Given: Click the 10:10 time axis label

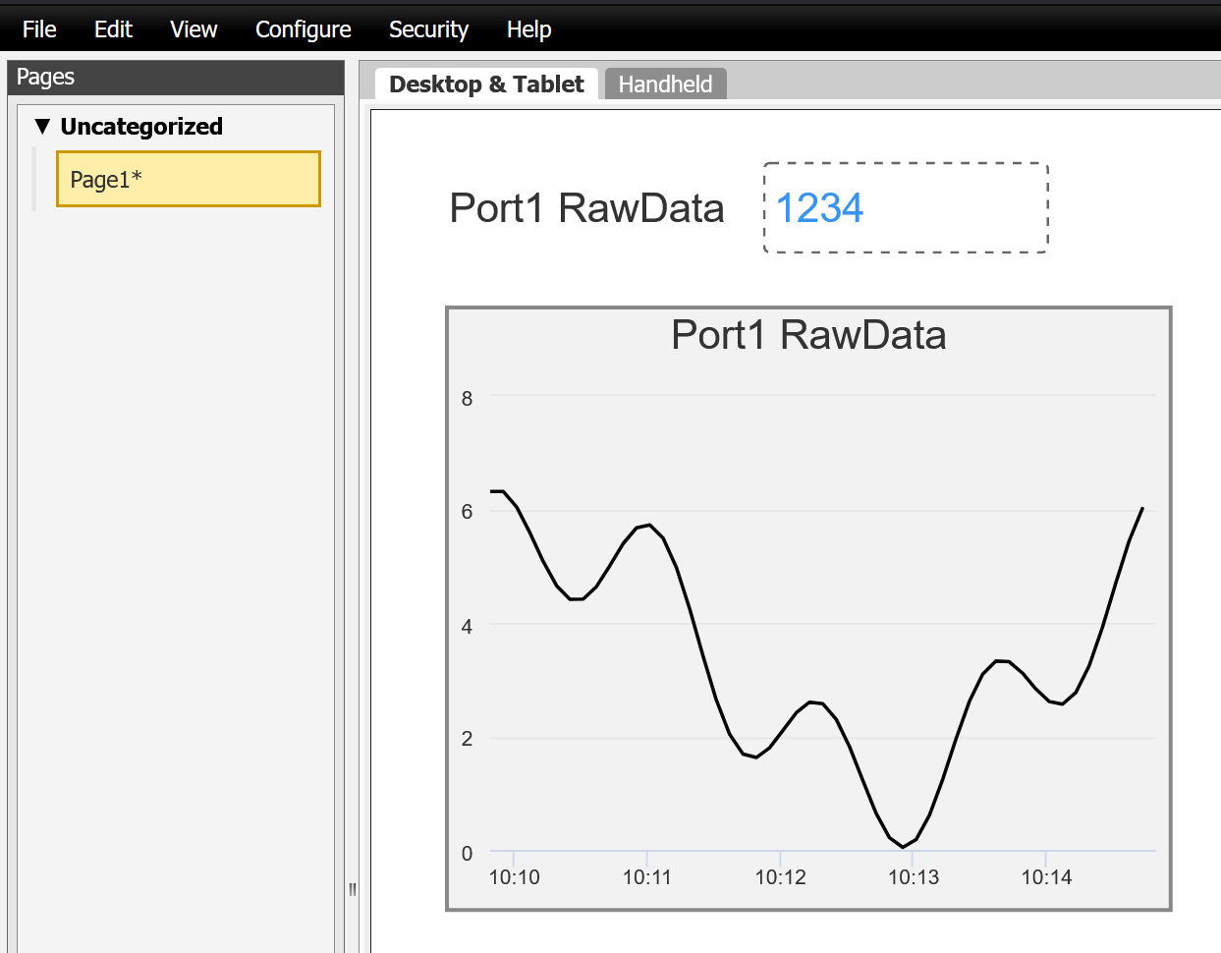Looking at the screenshot, I should [x=514, y=877].
